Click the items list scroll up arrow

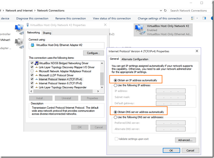[102, 63]
